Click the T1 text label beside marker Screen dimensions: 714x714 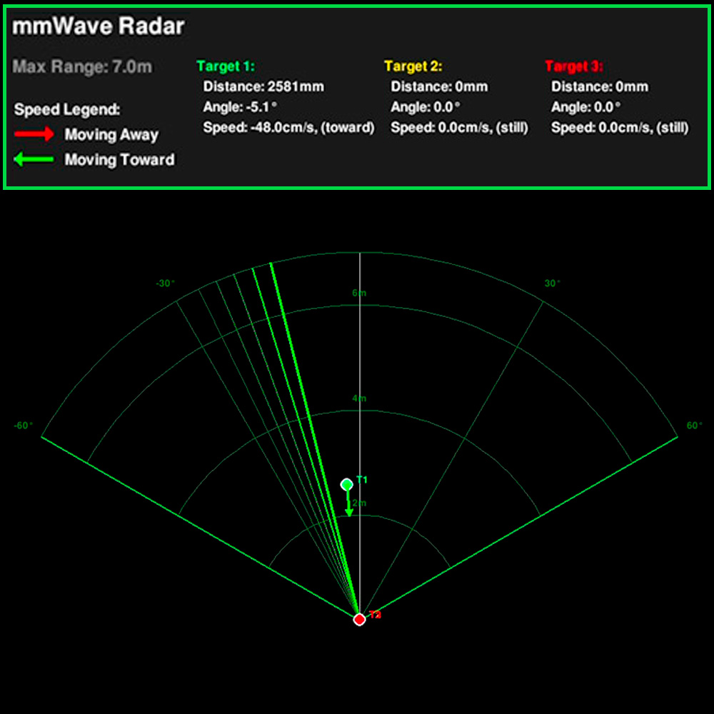click(362, 480)
